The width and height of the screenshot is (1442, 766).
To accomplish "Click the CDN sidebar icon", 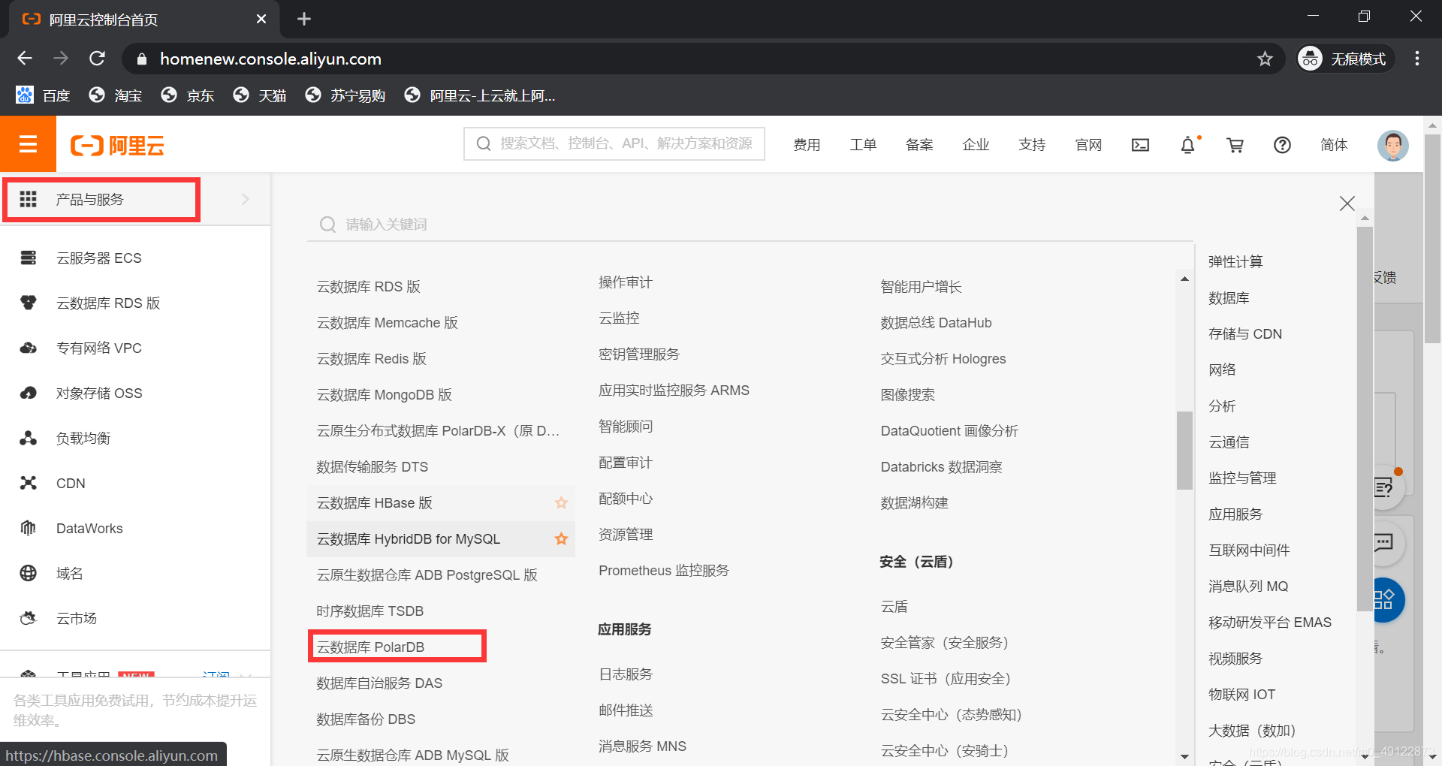I will click(x=28, y=483).
